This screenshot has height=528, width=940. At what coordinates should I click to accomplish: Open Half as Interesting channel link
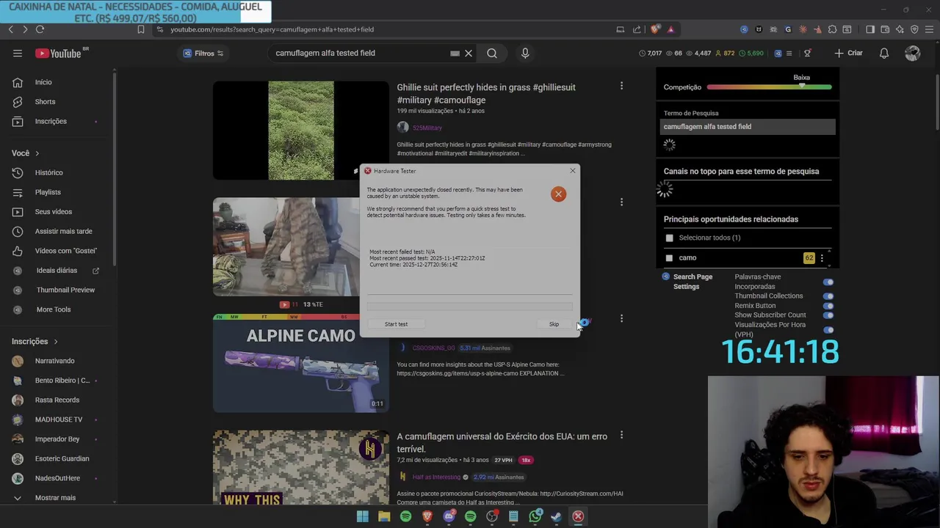(436, 477)
